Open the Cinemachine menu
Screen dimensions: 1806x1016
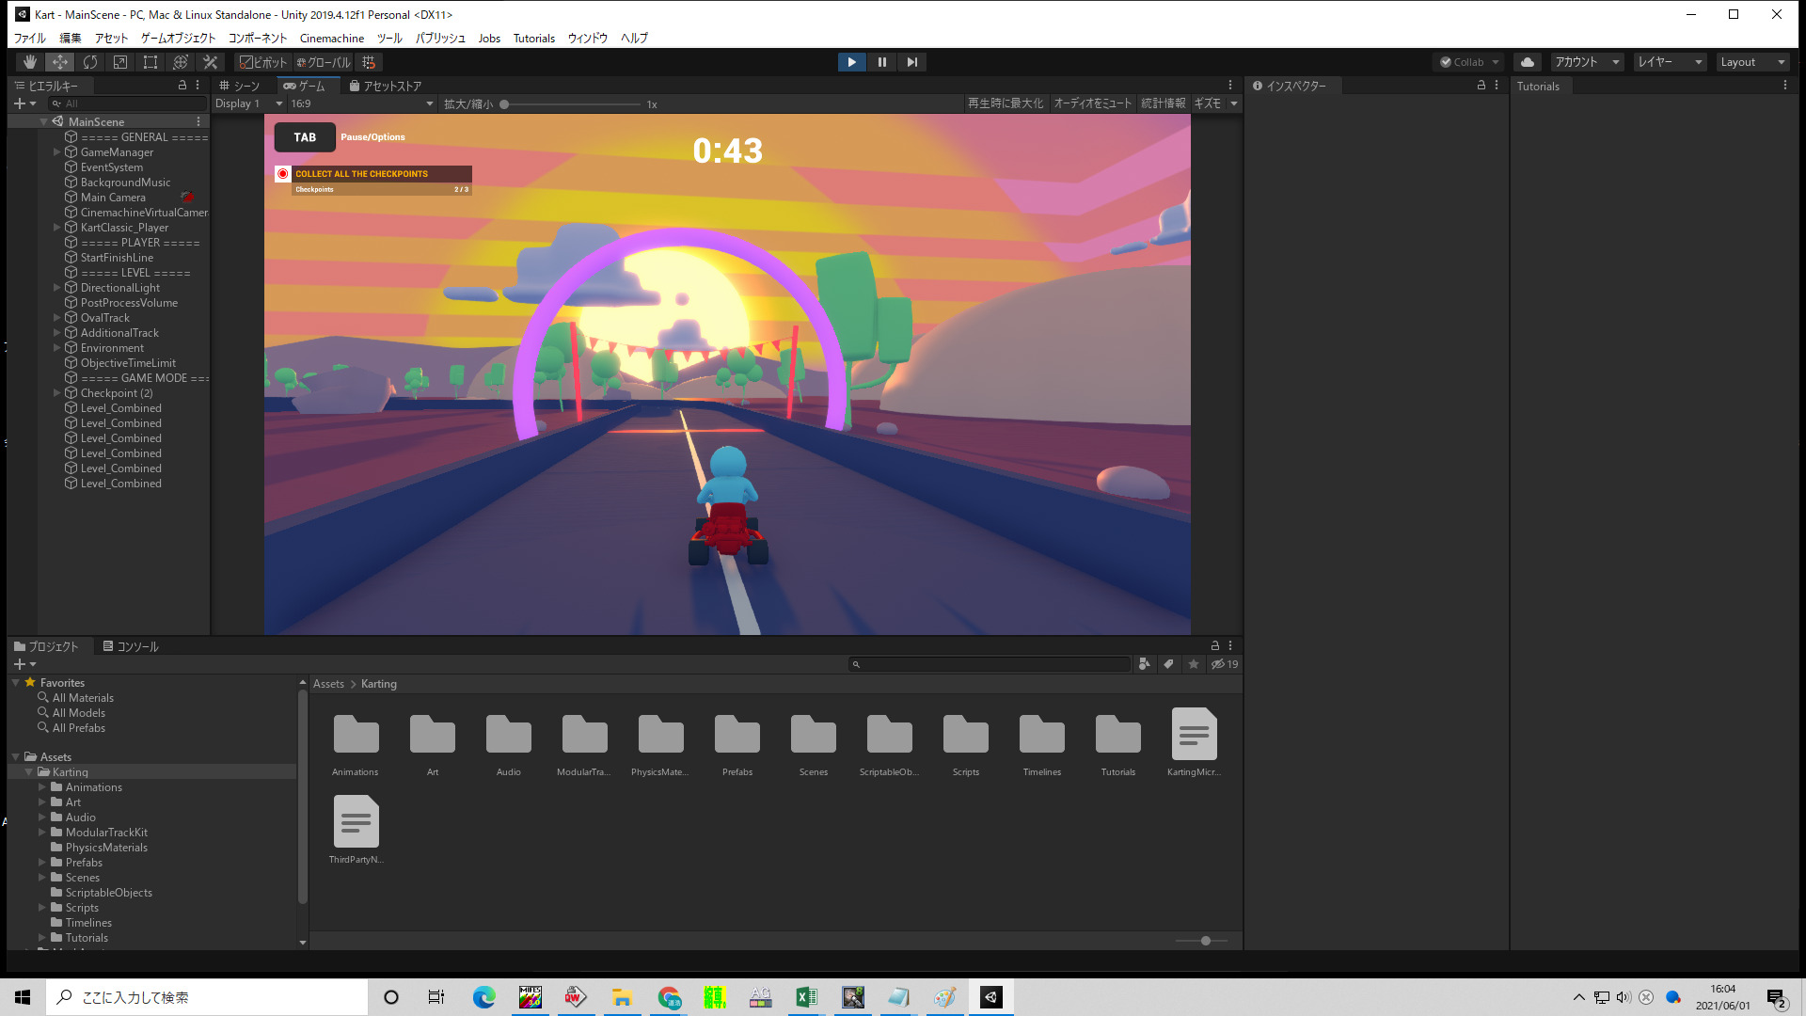[332, 39]
